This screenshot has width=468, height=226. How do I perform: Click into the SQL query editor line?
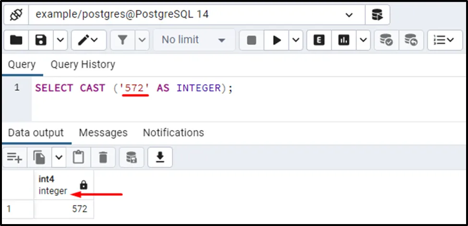250,88
